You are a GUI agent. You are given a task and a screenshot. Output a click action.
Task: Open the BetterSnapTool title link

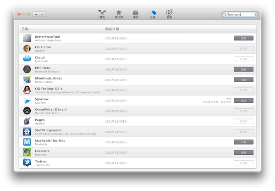click(48, 37)
